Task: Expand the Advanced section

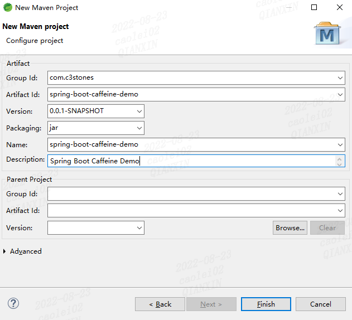Action: 4,251
